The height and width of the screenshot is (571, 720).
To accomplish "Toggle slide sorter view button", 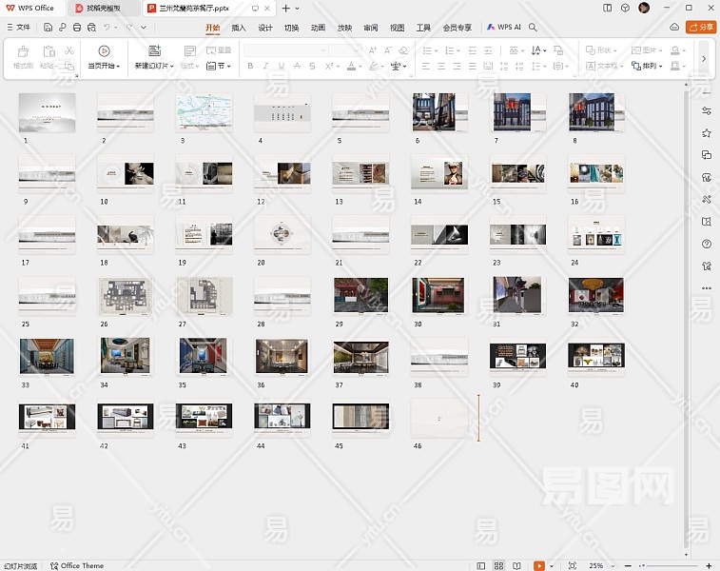I will point(499,565).
